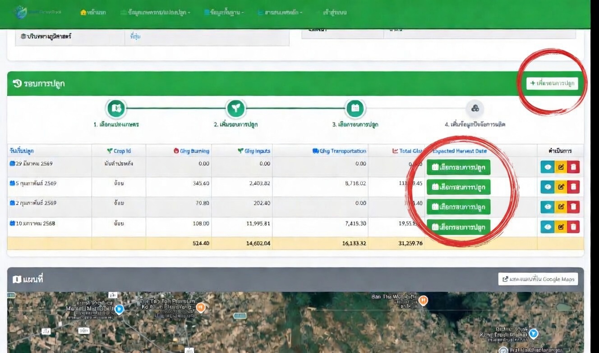Click step 3 เลือกรอบการปลูก calendar icon
Image resolution: width=599 pixels, height=353 pixels.
pyautogui.click(x=355, y=109)
